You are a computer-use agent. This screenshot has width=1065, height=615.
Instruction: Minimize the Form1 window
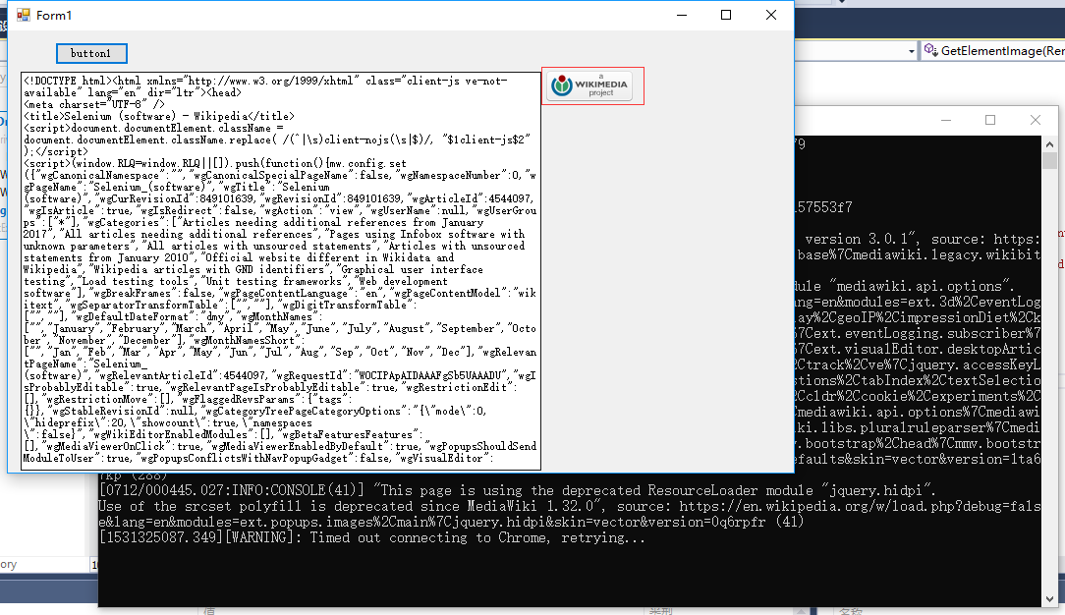[x=681, y=15]
